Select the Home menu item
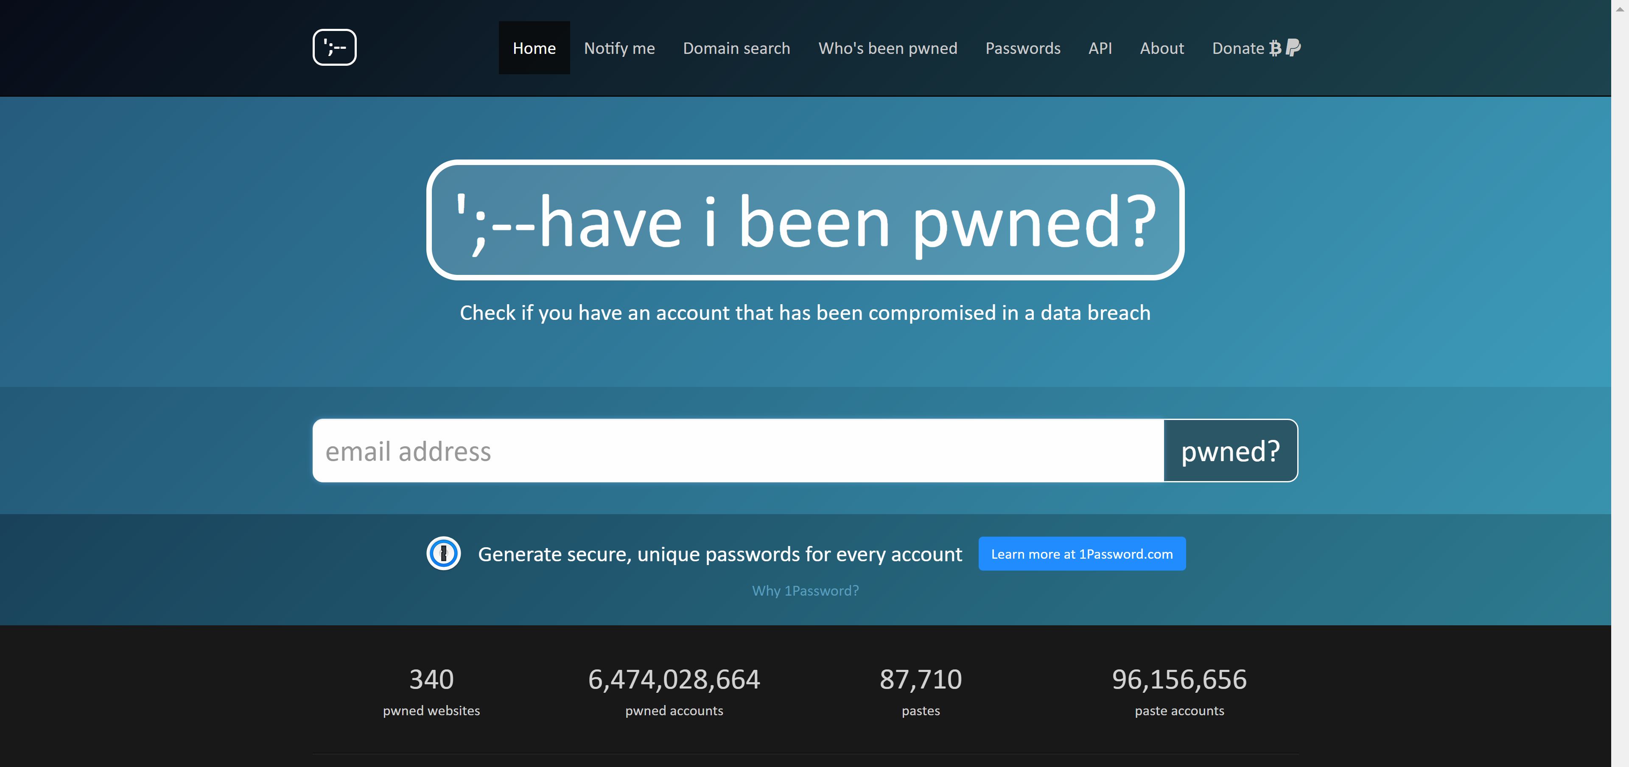This screenshot has height=767, width=1629. pyautogui.click(x=534, y=48)
